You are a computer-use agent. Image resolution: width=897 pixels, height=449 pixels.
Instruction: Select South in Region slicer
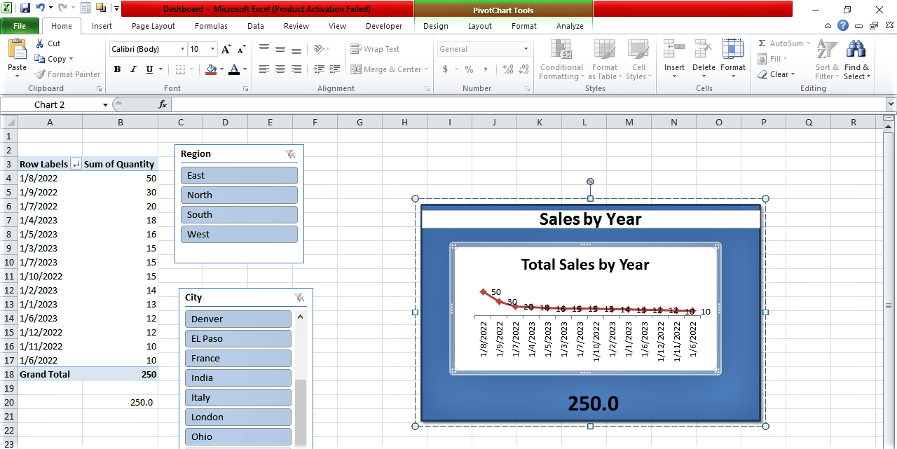[239, 214]
